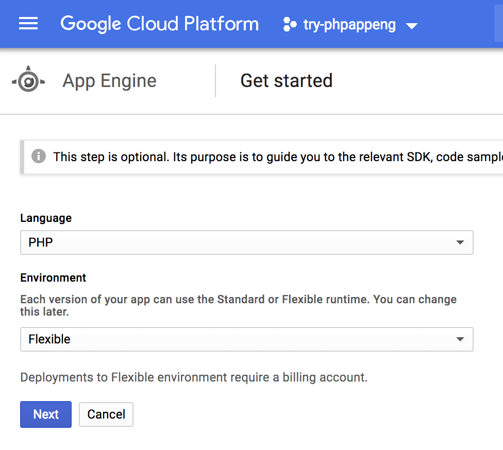Click the App Engine logo icon

pos(28,81)
